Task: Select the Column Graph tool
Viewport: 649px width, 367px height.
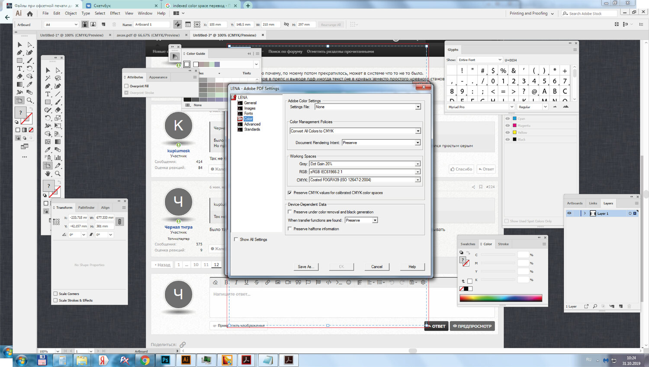Action: [x=58, y=158]
